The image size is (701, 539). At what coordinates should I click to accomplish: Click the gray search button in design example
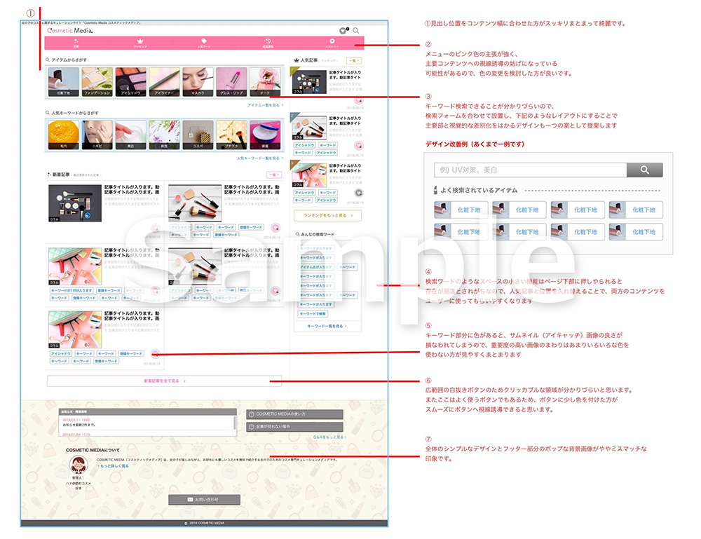(645, 170)
